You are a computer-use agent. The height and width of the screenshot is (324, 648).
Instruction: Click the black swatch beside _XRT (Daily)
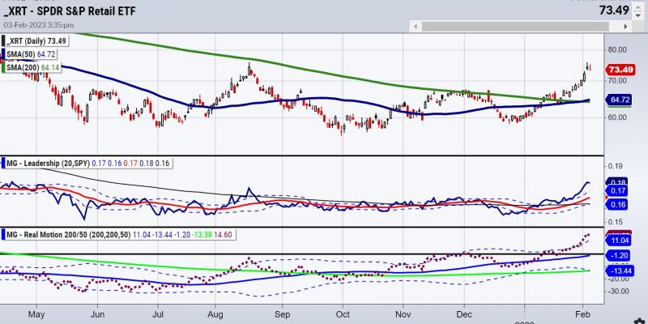coord(4,41)
